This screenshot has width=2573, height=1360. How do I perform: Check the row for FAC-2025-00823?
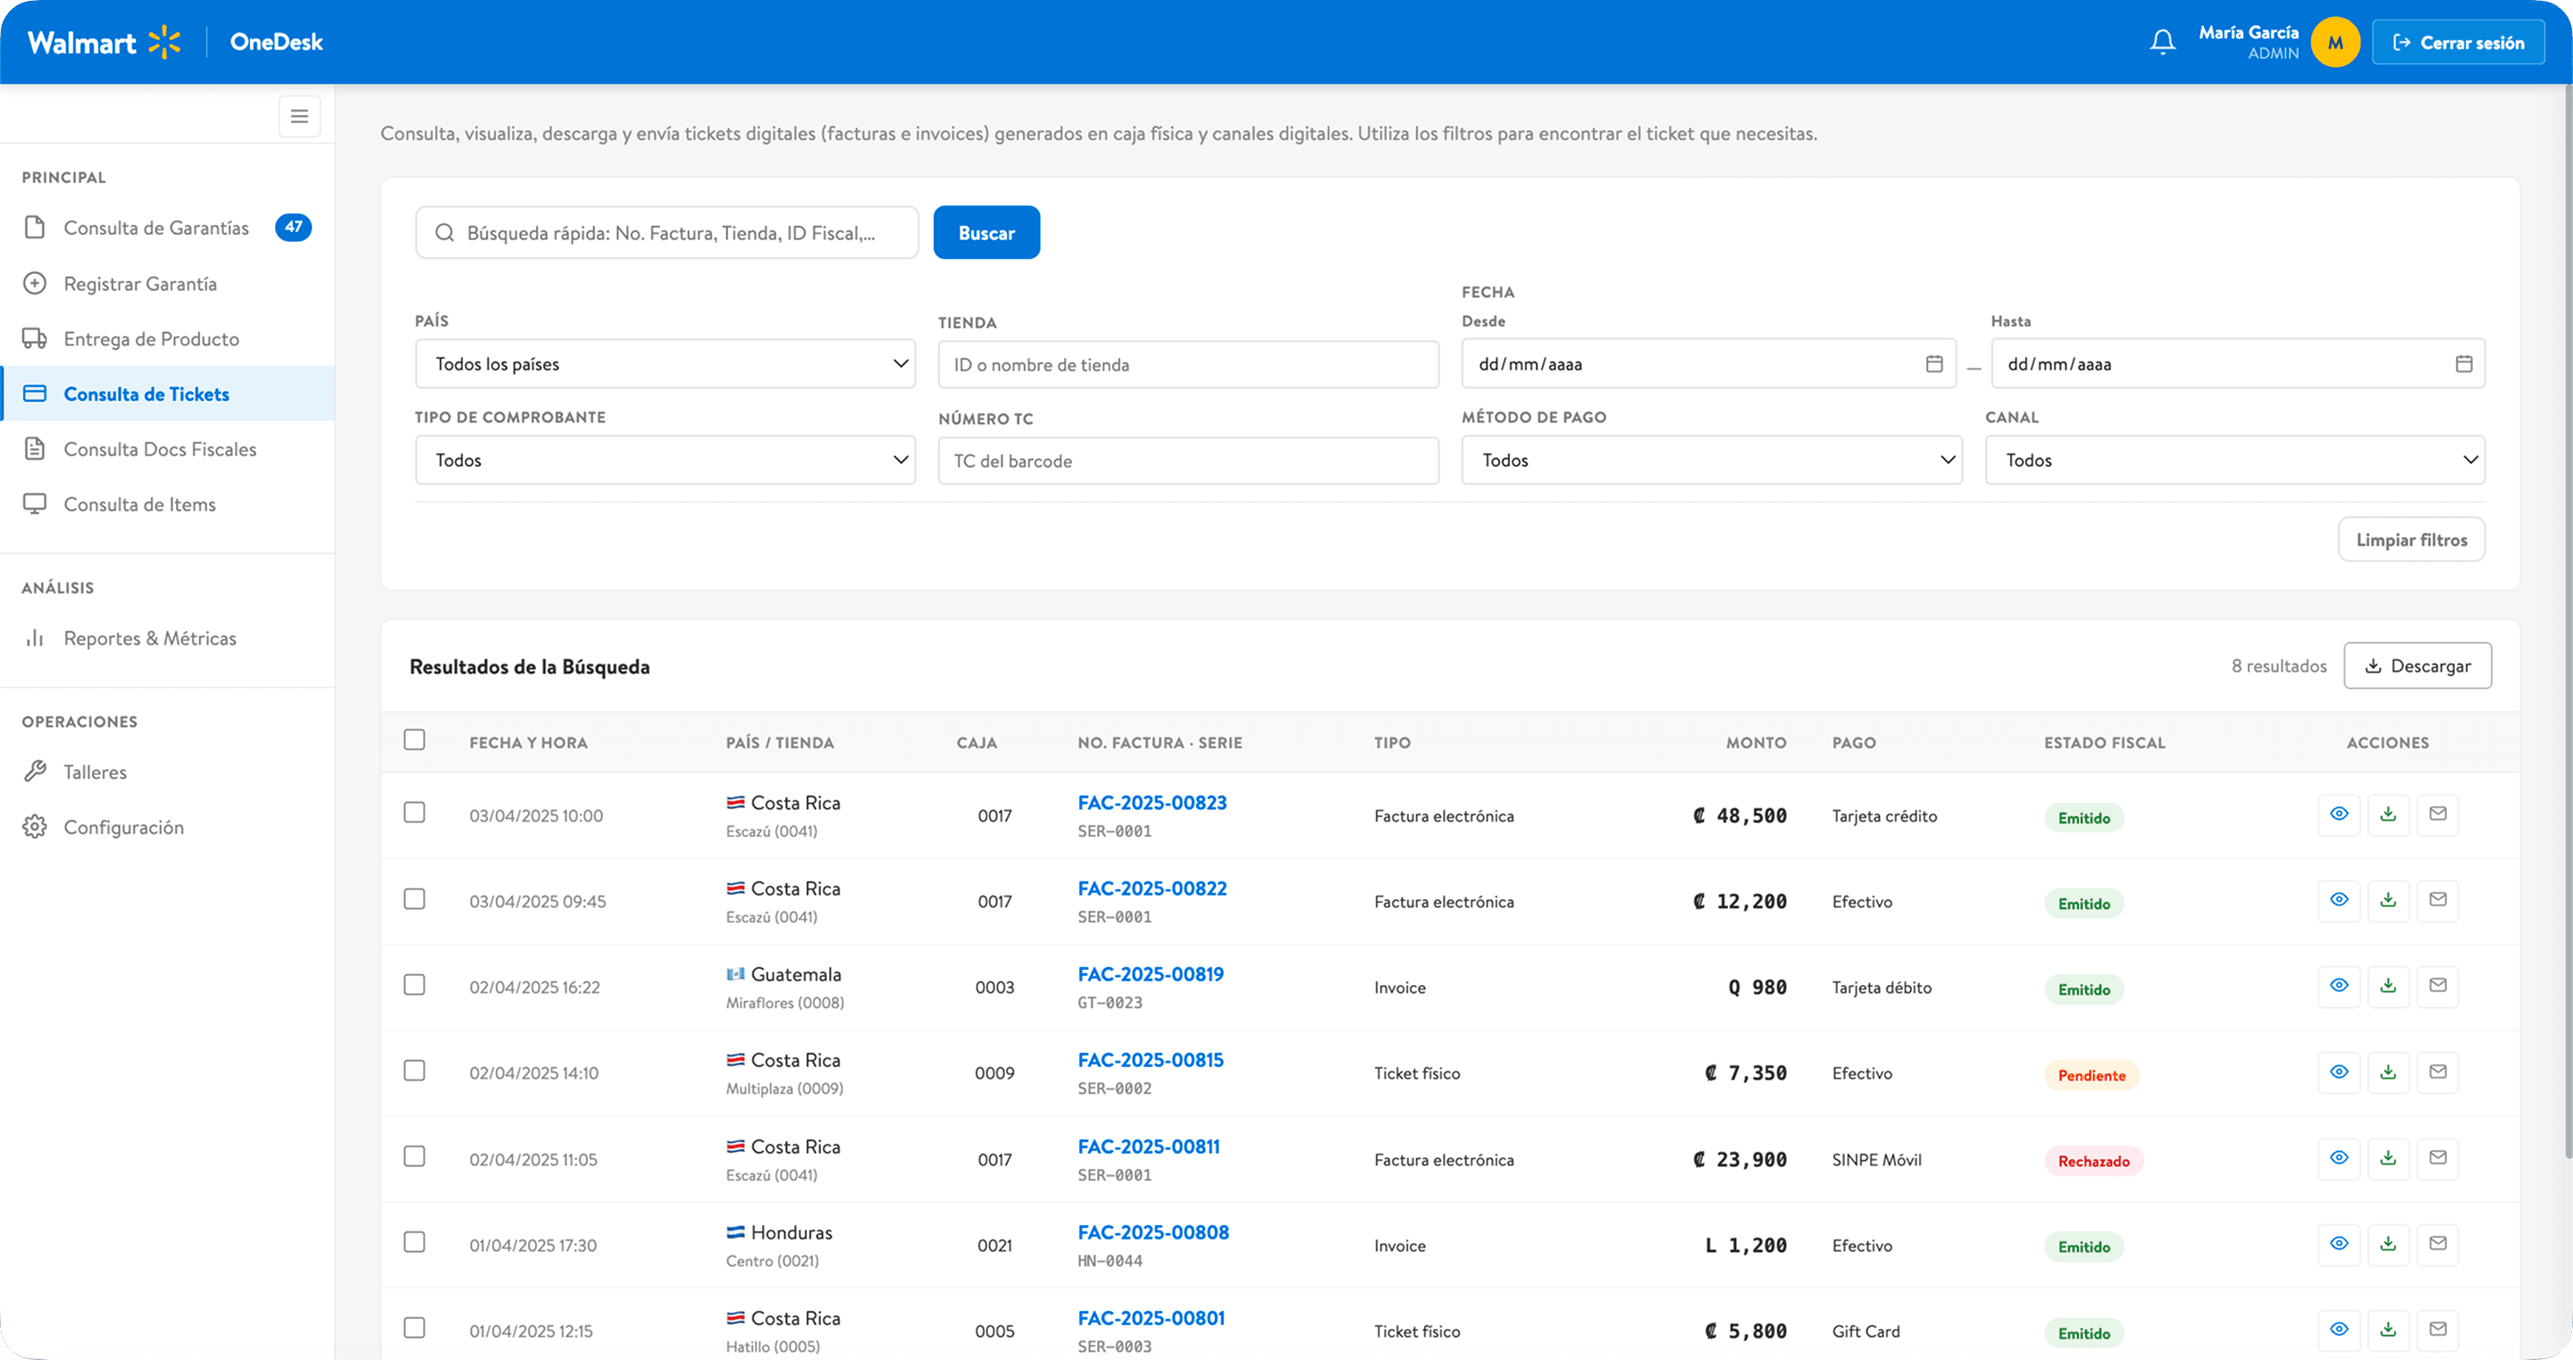coord(415,813)
